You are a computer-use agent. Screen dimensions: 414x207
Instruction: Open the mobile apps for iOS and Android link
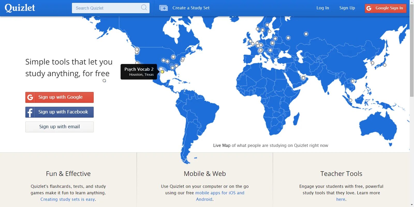220,196
